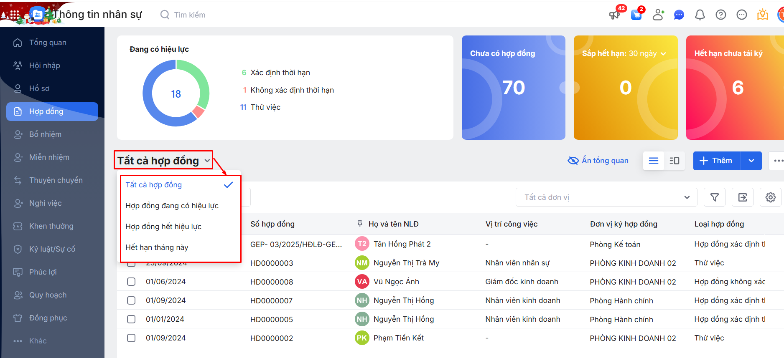Open the app launcher grid icon

pyautogui.click(x=15, y=15)
